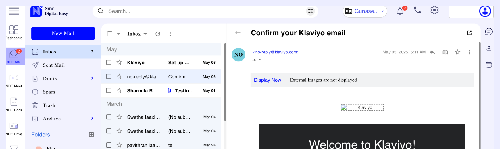Click the Search mail field
The width and height of the screenshot is (500, 149).
coord(205,11)
